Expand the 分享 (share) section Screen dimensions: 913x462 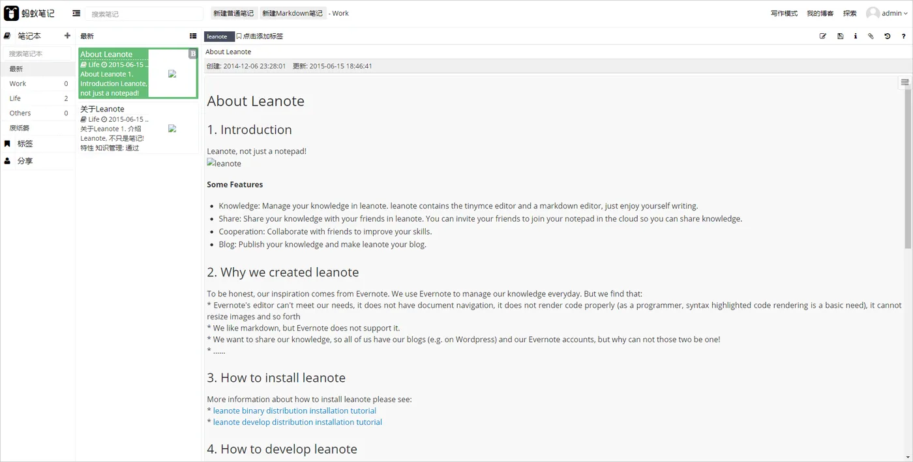25,160
